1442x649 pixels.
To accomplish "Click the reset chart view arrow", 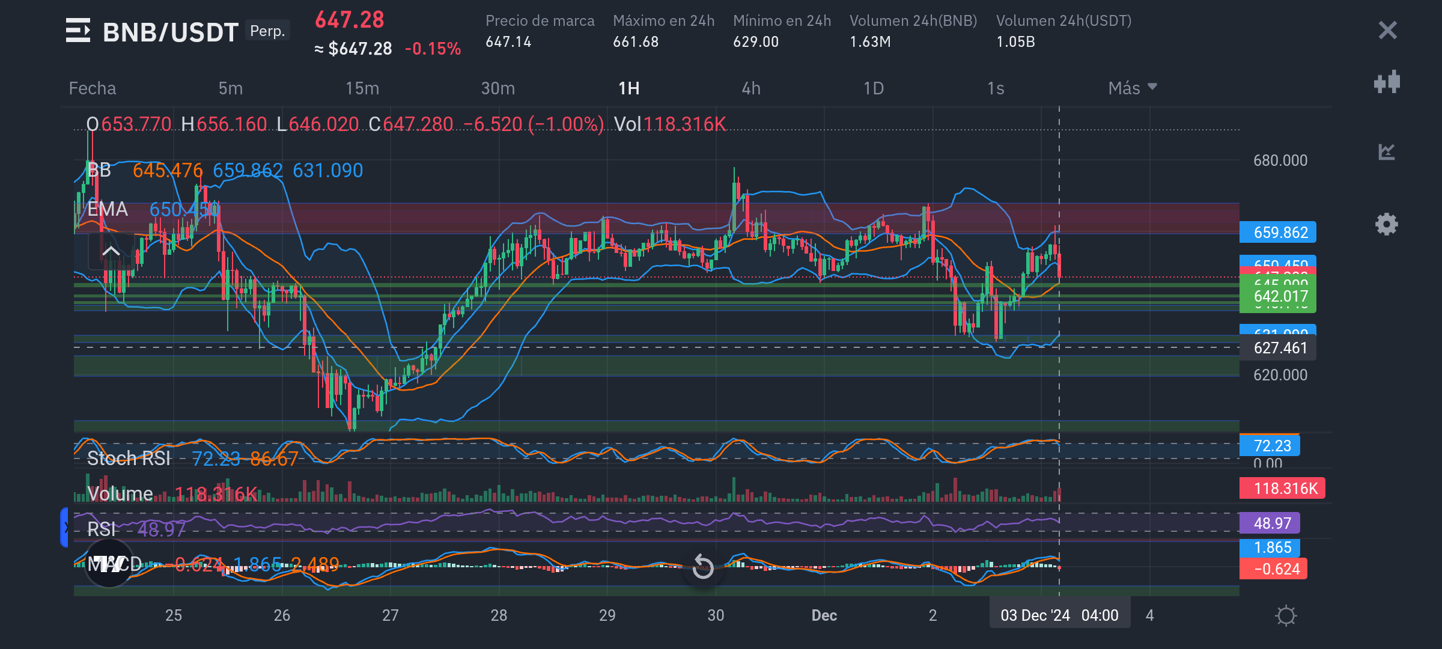I will tap(702, 567).
